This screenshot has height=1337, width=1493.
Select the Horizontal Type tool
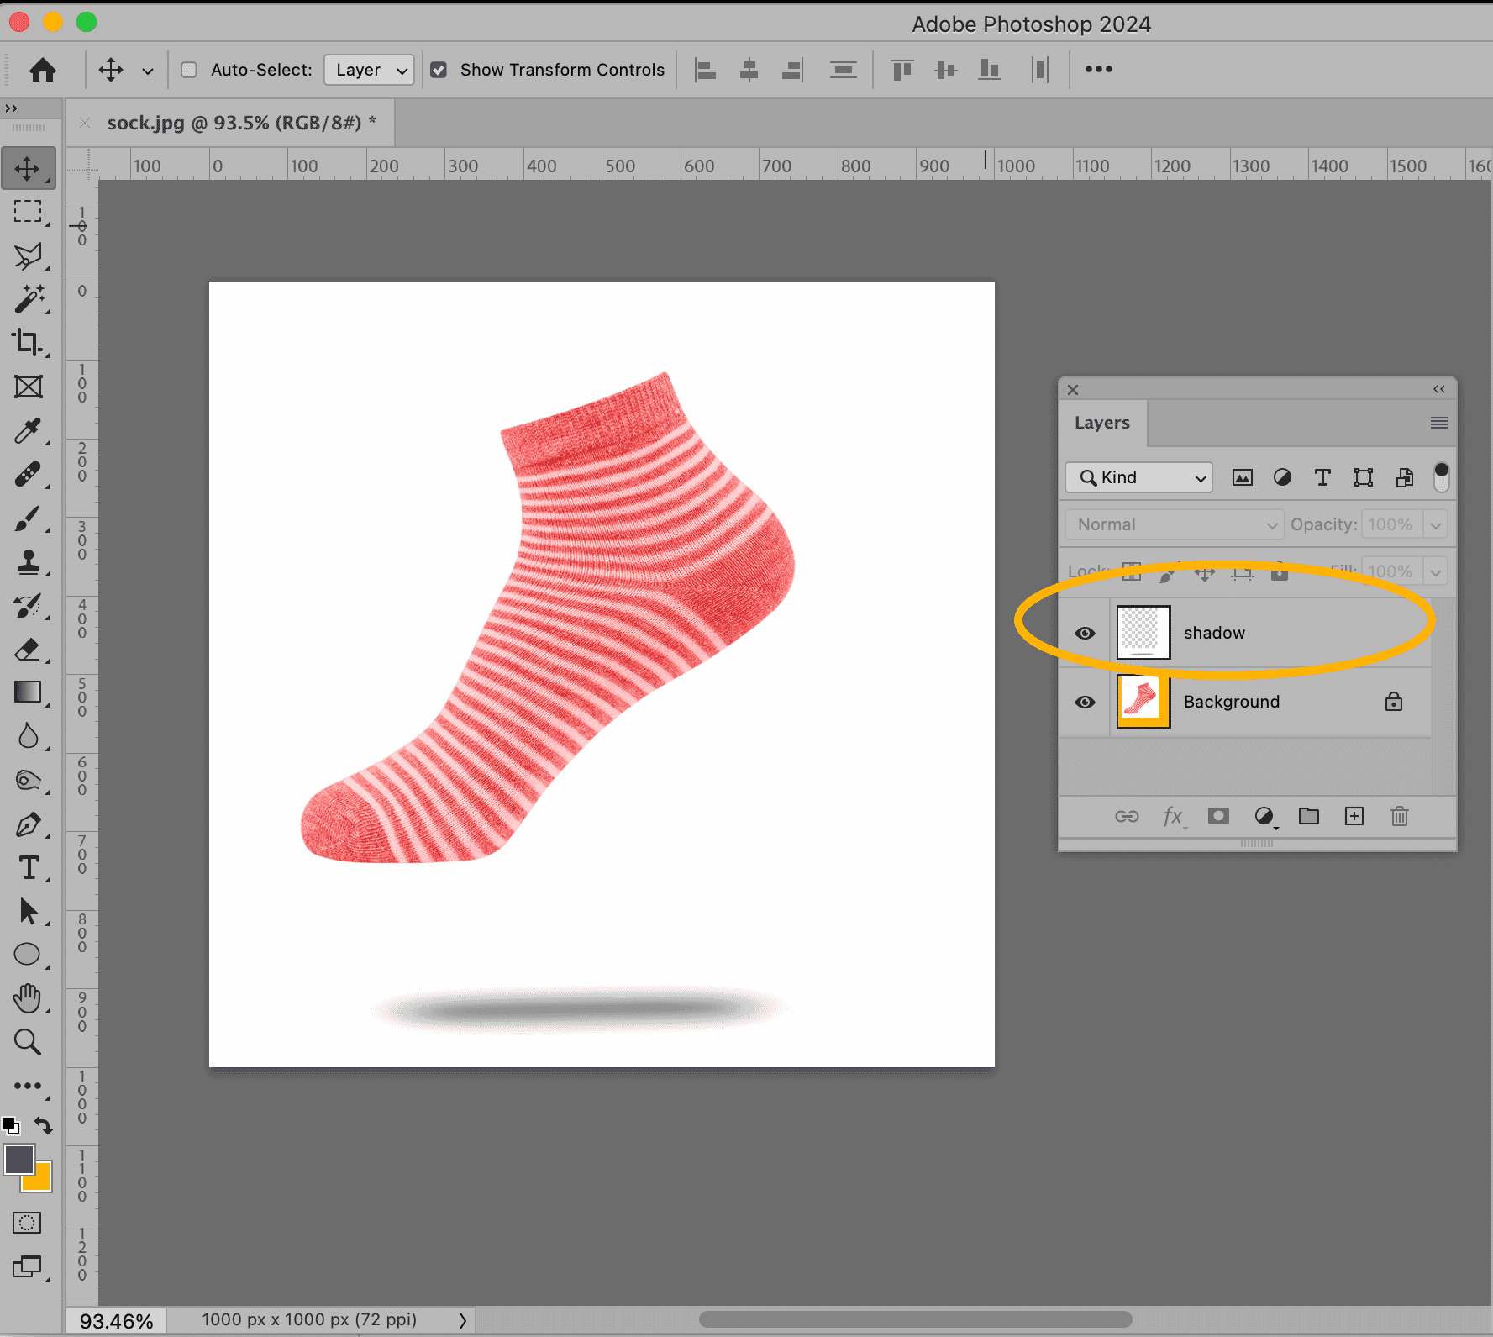pyautogui.click(x=28, y=868)
